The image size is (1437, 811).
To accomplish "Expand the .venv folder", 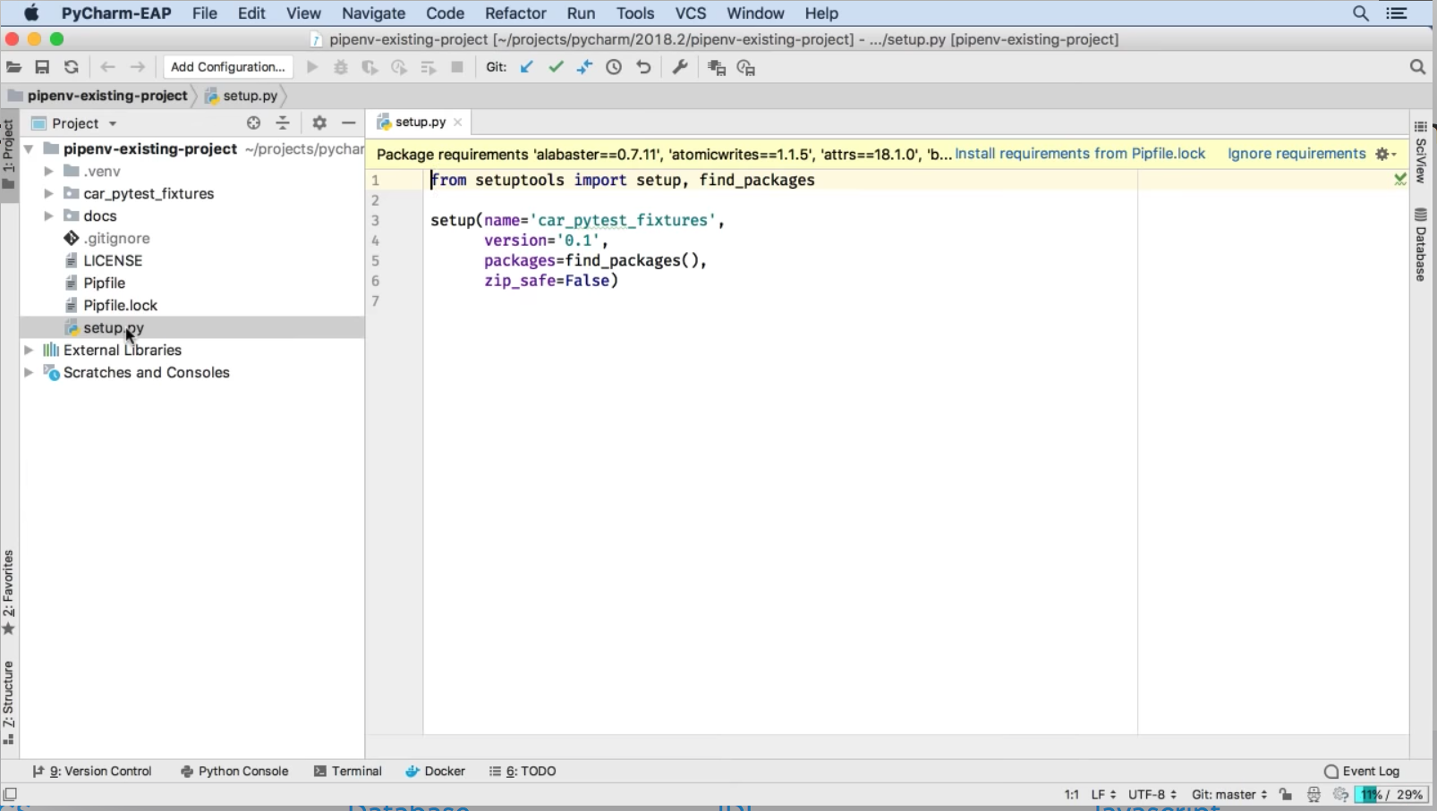I will (x=48, y=172).
